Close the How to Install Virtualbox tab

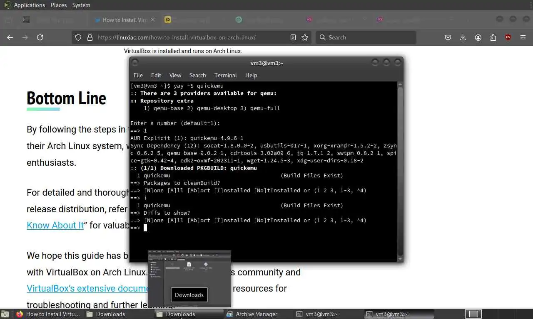(x=153, y=20)
